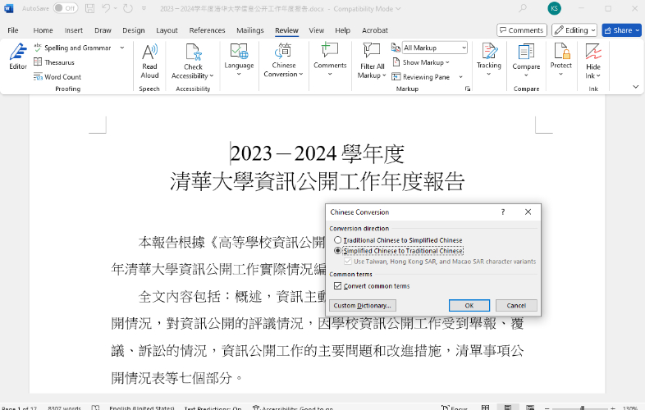
Task: Open the Design tab
Action: [x=134, y=30]
